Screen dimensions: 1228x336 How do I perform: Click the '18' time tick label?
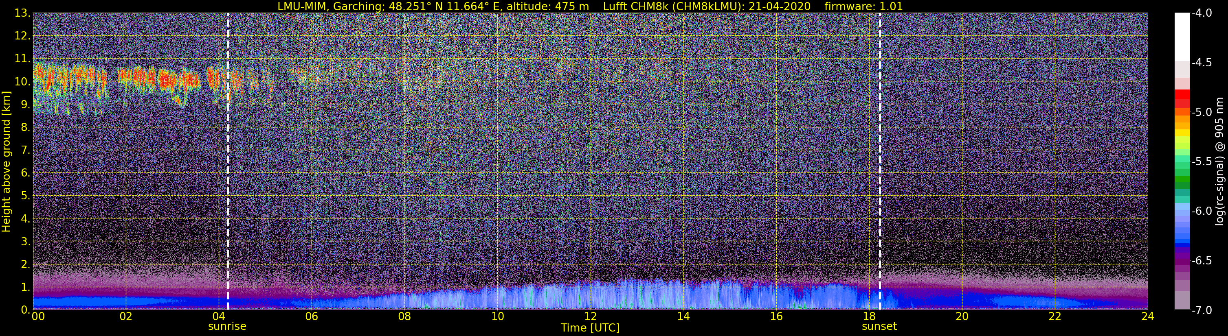point(869,317)
